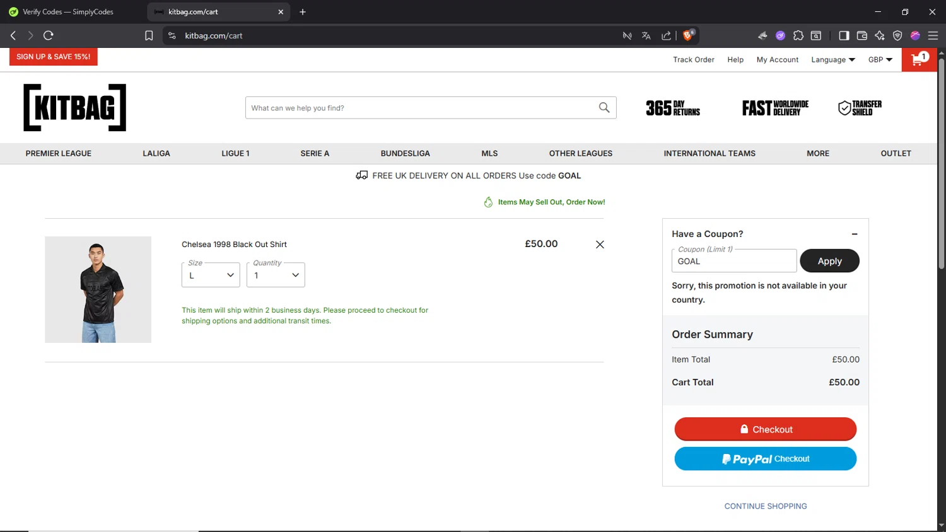Open the Language dropdown
This screenshot has width=946, height=532.
pos(832,60)
